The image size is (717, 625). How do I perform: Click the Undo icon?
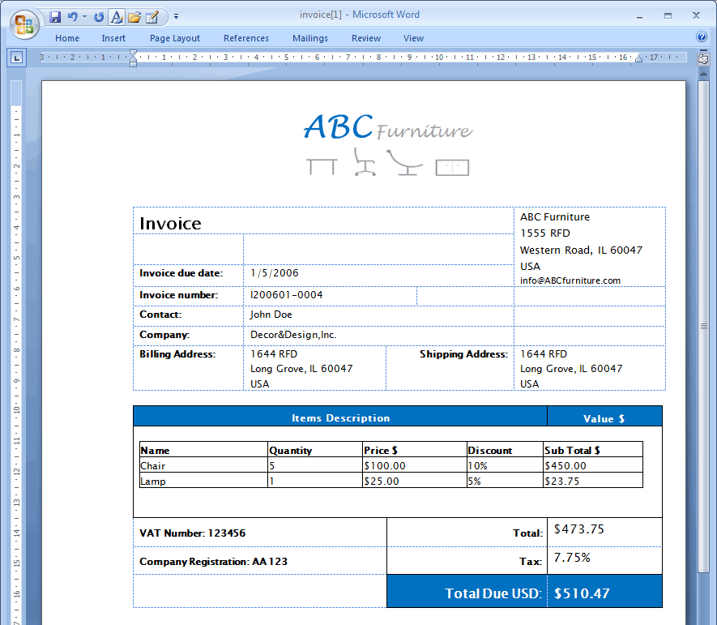72,17
